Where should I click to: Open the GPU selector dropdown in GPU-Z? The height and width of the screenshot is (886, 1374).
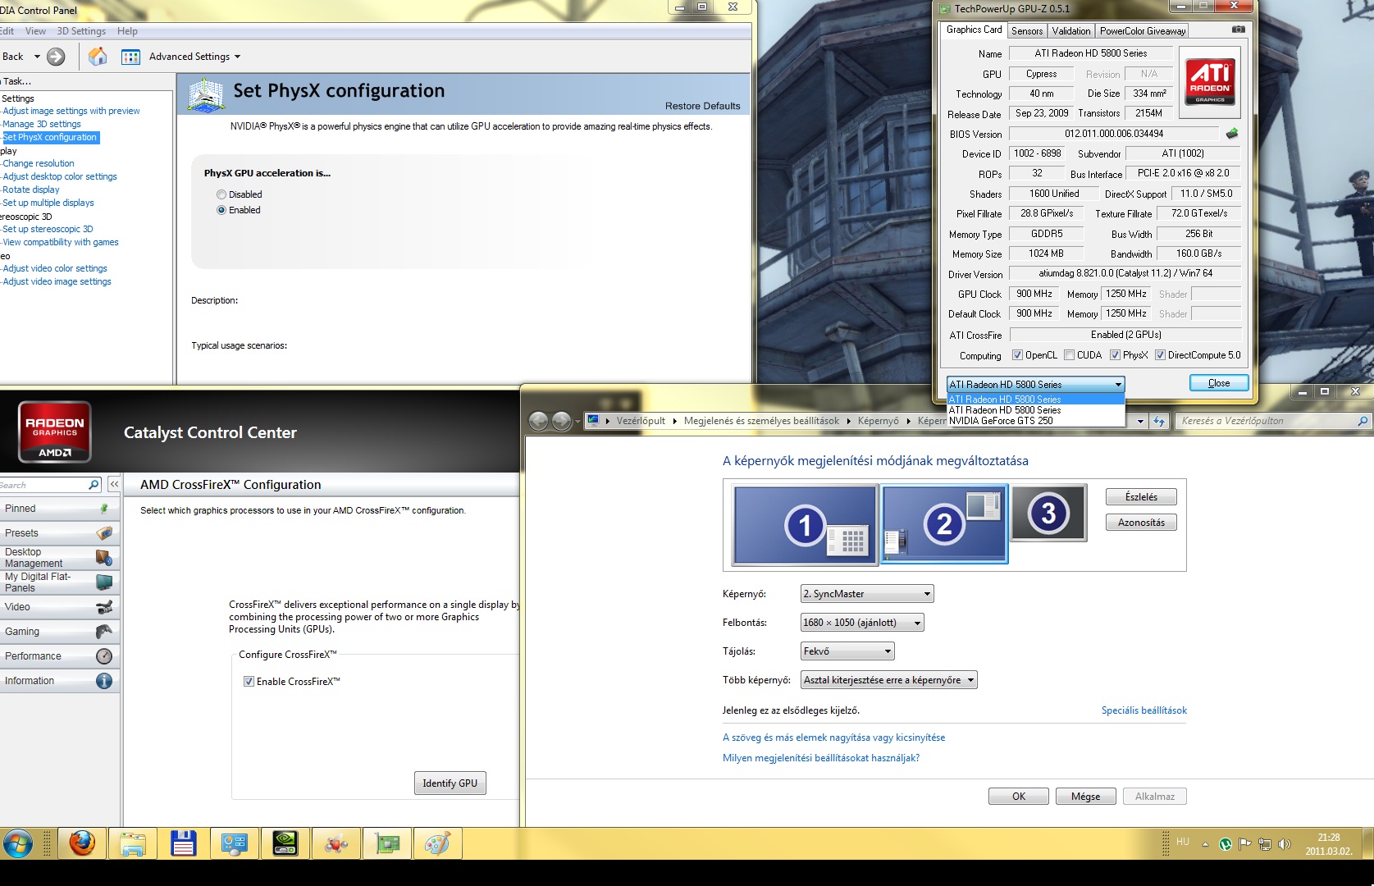click(1035, 384)
